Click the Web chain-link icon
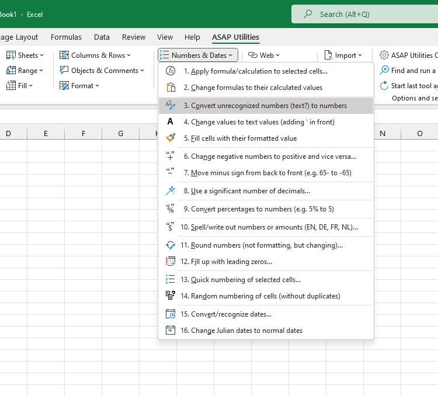Screen dimensions: 438x396 click(x=252, y=55)
